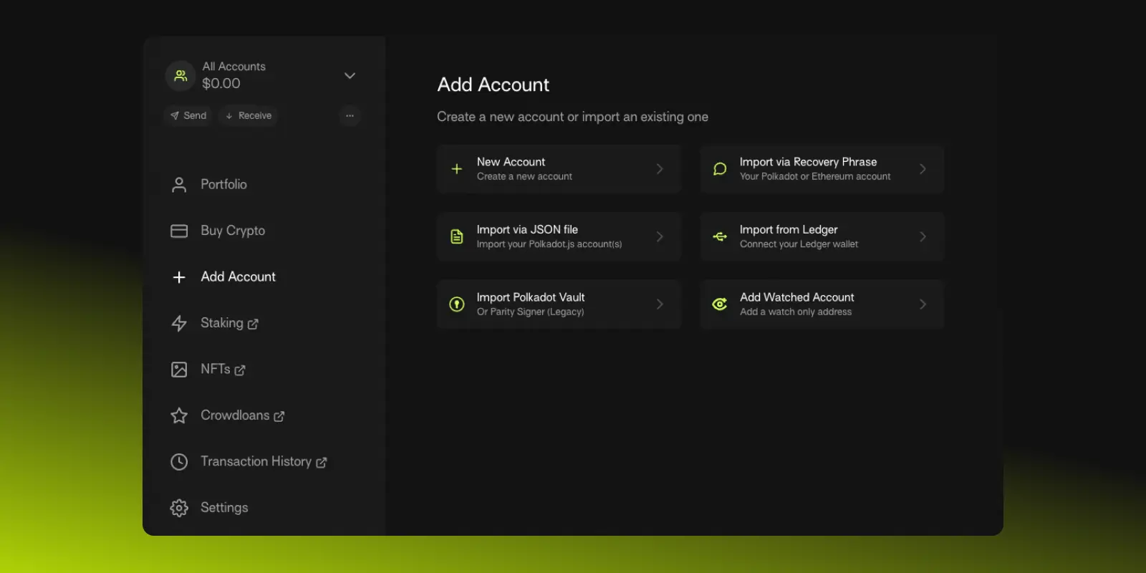Click the Crowdloans star icon

pyautogui.click(x=179, y=415)
